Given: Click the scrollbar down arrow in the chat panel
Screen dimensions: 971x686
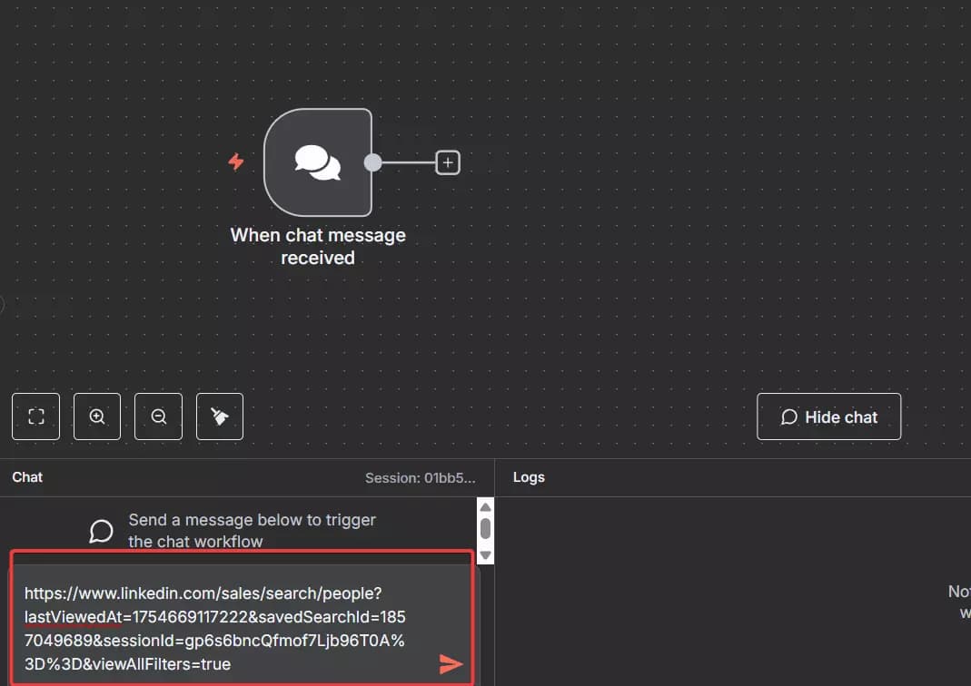Looking at the screenshot, I should [485, 555].
